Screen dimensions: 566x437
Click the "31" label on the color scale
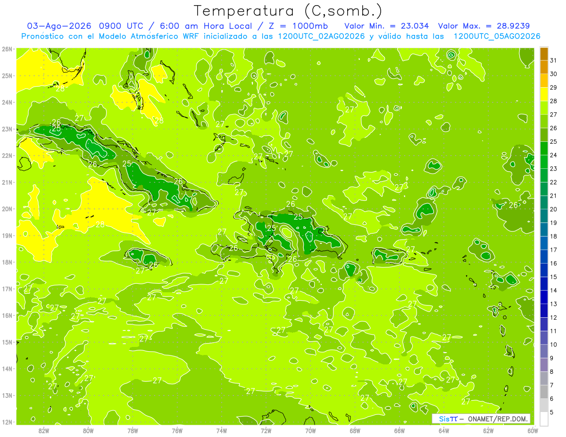[x=554, y=61]
